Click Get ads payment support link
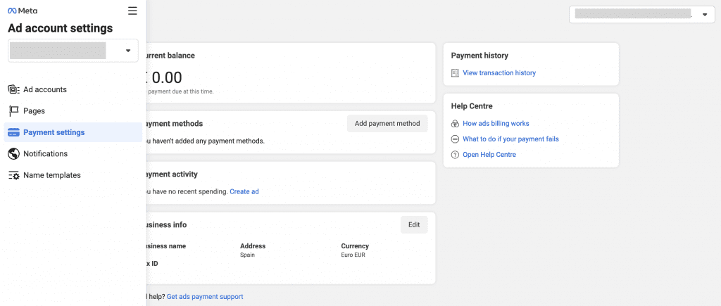Screen dimensions: 721x306 pos(205,297)
